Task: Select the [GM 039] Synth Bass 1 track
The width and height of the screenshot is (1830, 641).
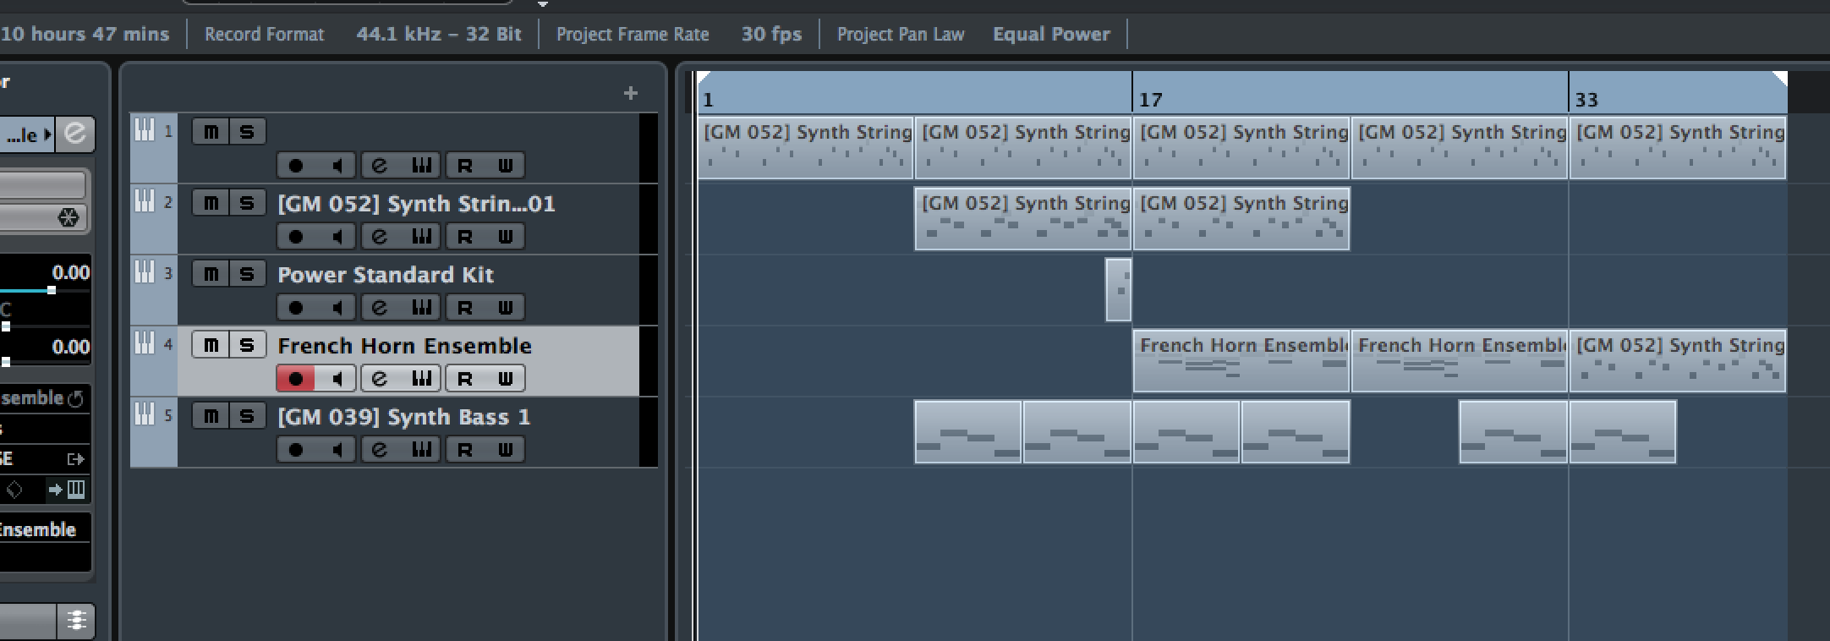Action: pos(404,417)
